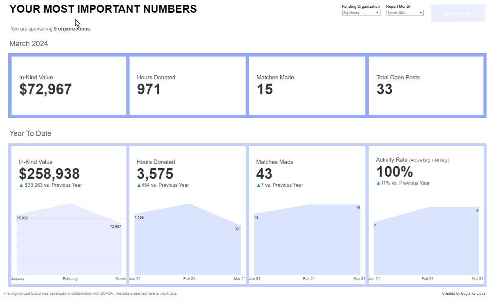Image resolution: width=489 pixels, height=300 pixels.
Task: Click the "454 vs. Previous Year" text
Action: click(x=165, y=185)
